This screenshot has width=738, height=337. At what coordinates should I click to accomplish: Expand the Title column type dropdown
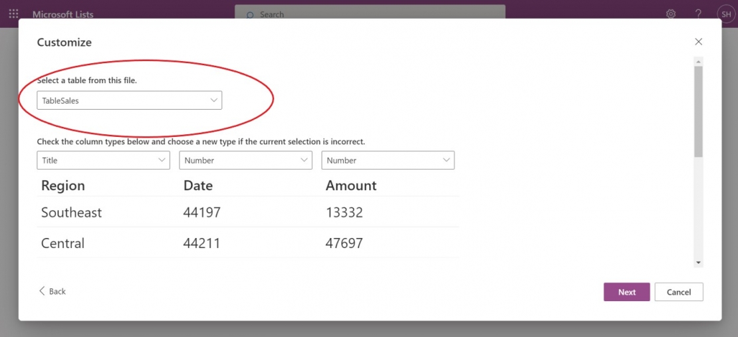[103, 160]
